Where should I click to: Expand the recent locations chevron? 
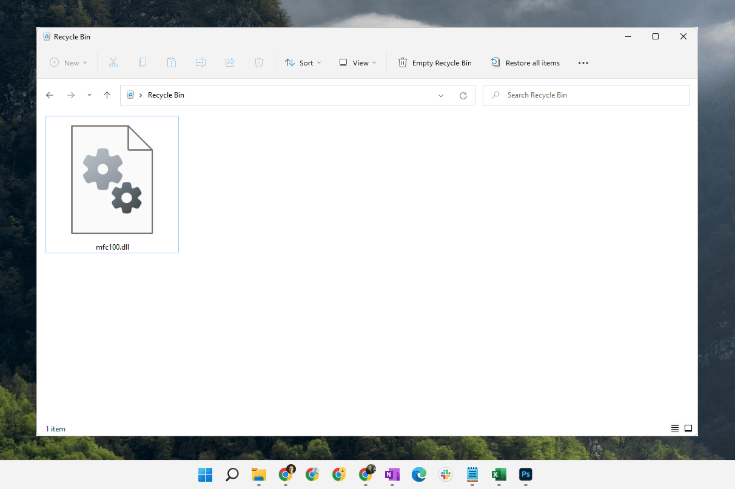pos(89,95)
